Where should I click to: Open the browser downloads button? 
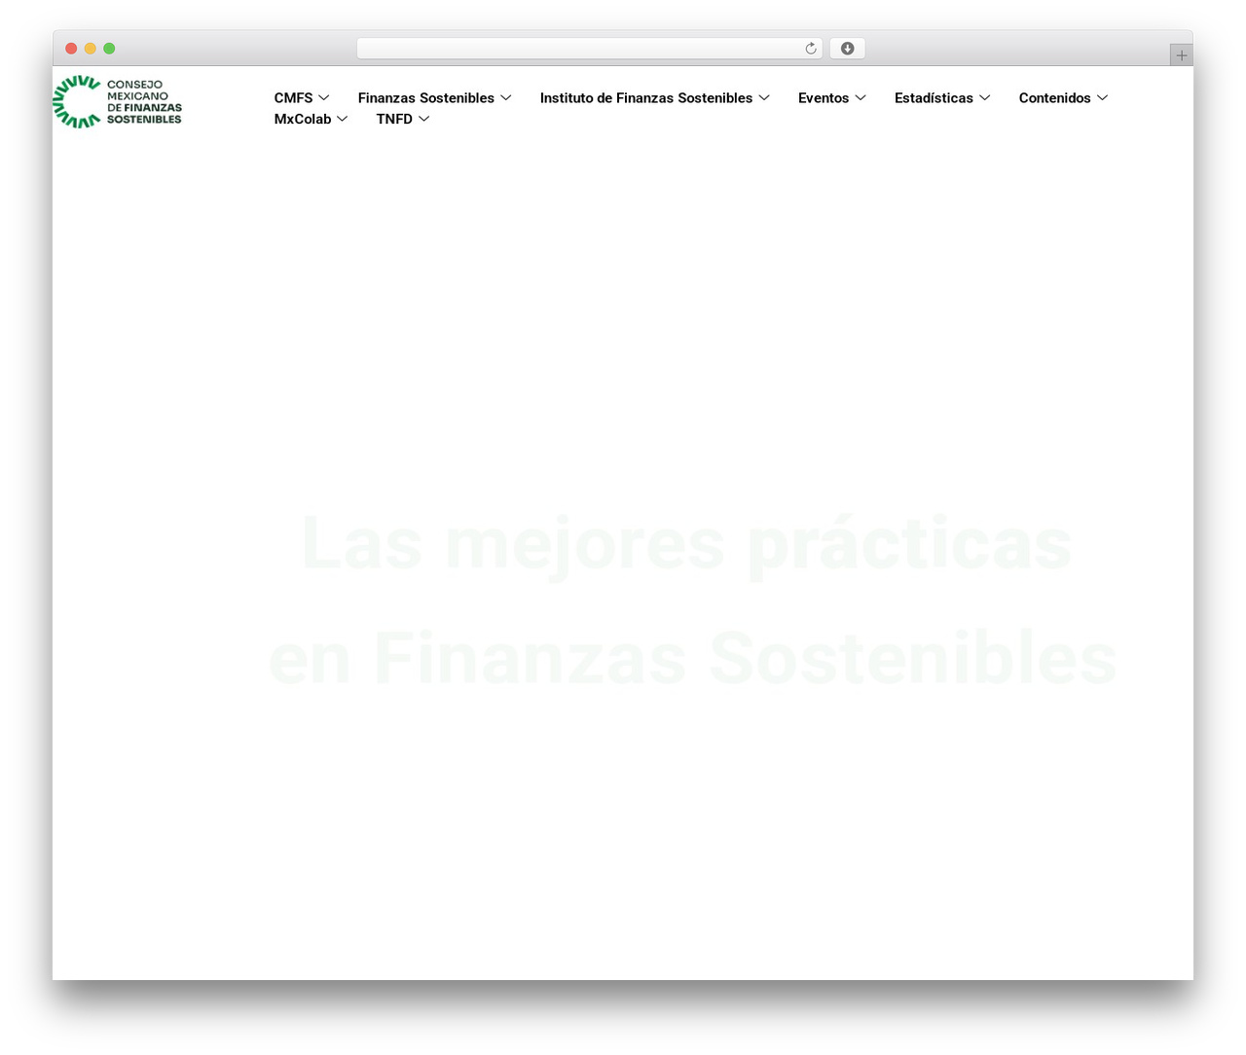pos(847,49)
